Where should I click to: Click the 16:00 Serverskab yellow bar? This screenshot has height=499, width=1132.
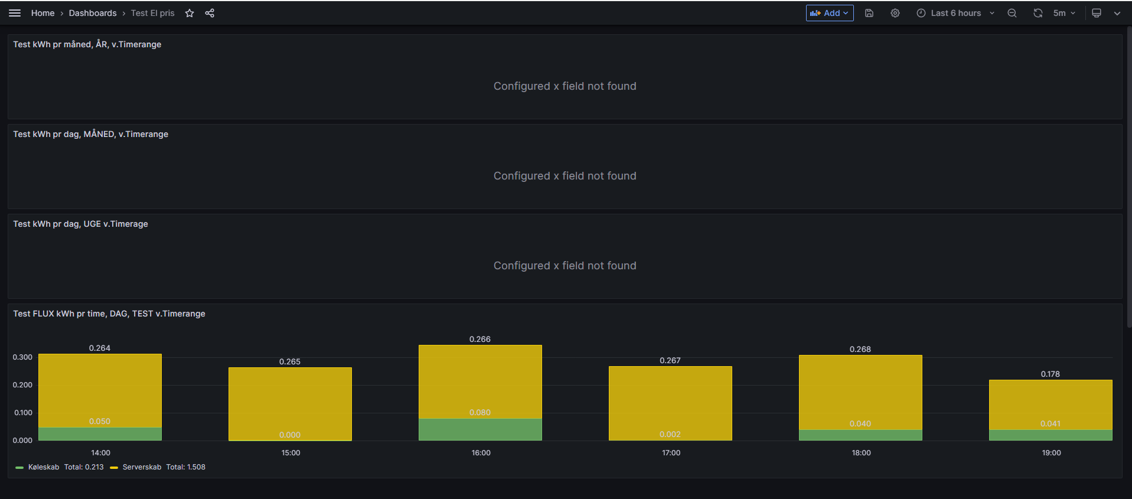point(480,378)
